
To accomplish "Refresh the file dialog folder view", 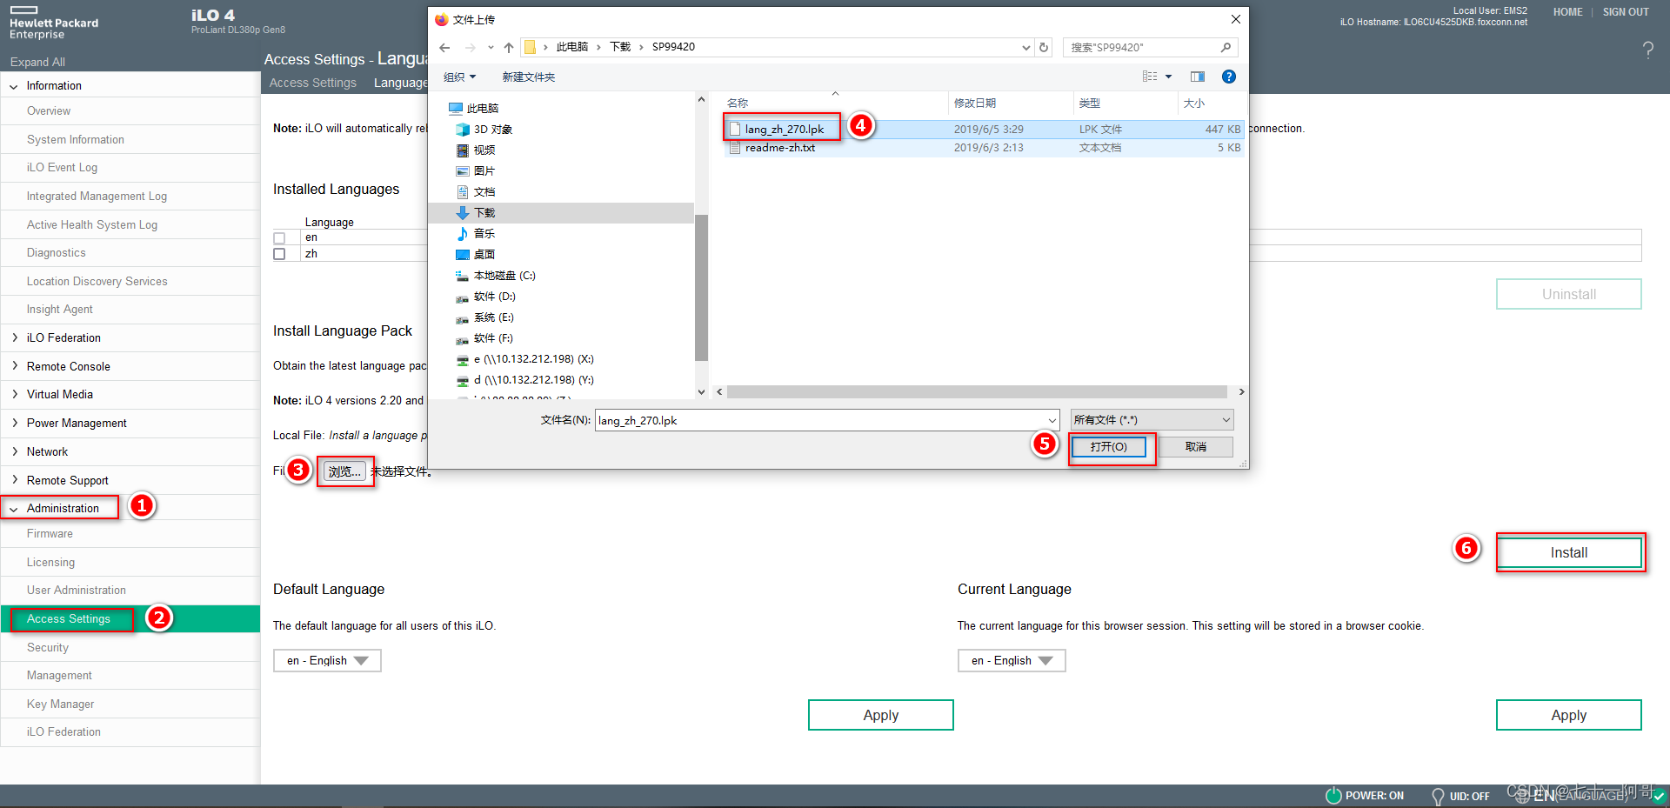I will pos(1044,47).
